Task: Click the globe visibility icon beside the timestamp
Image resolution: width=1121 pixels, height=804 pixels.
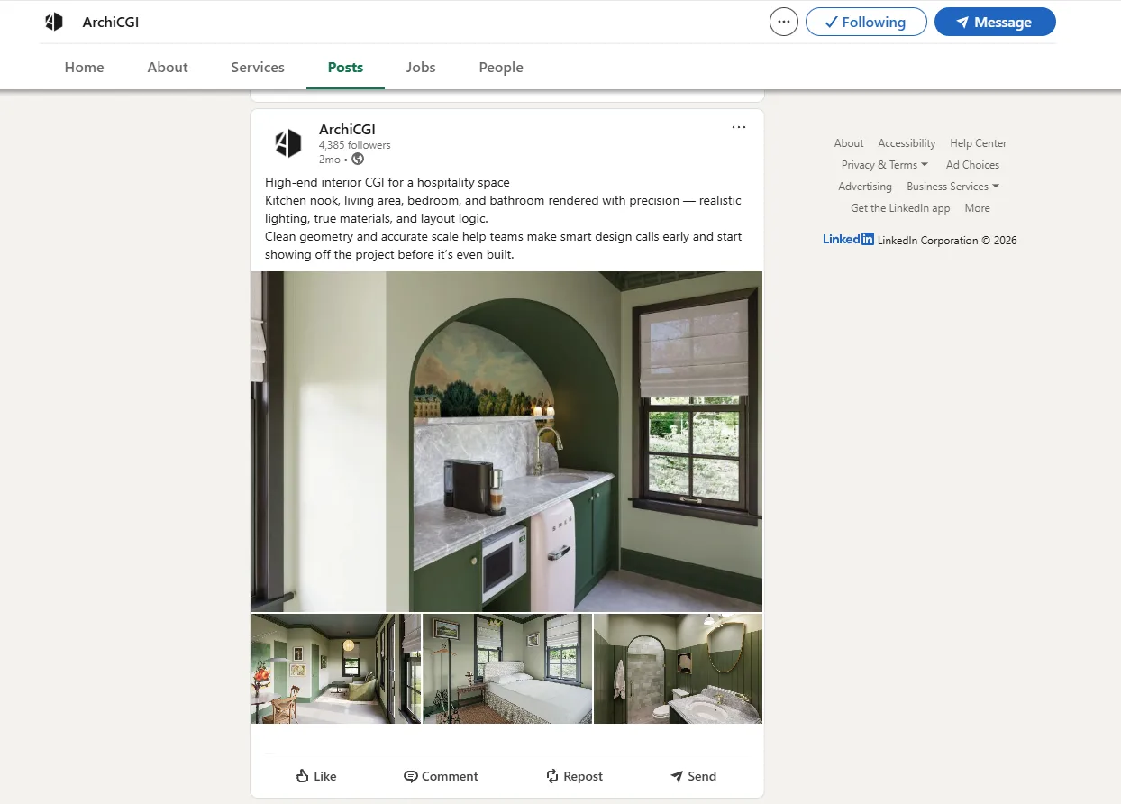Action: [357, 159]
